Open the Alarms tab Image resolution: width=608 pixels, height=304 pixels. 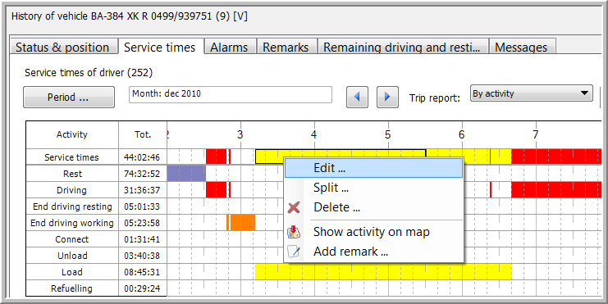pyautogui.click(x=229, y=47)
